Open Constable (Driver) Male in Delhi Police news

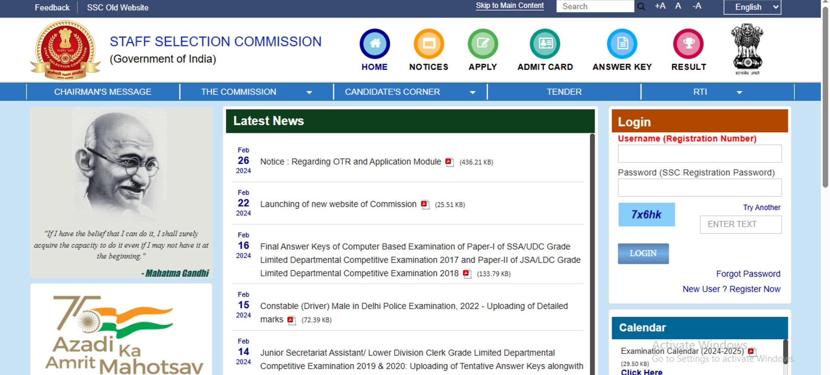click(414, 312)
